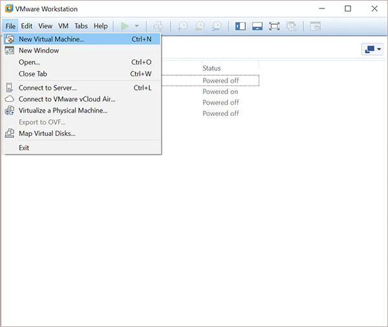Click the Connect to Server icon
The image size is (388, 327).
pos(10,87)
